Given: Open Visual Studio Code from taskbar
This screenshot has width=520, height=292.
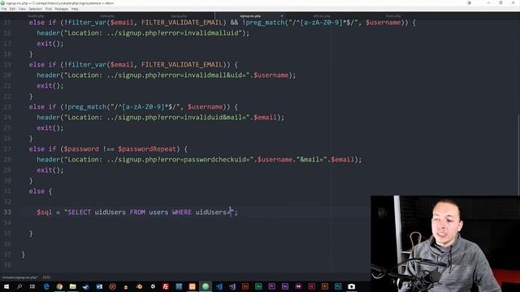Looking at the screenshot, I should (219, 286).
